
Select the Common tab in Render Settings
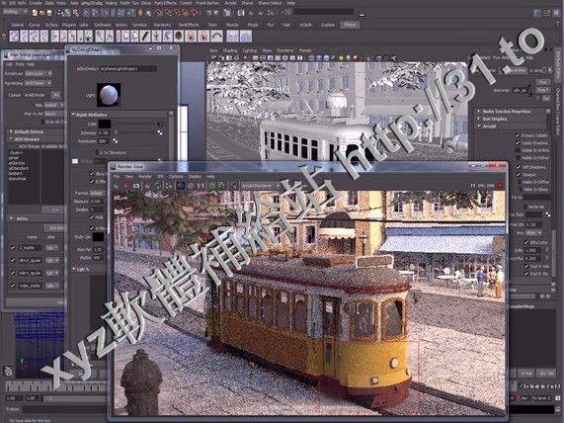[x=15, y=95]
